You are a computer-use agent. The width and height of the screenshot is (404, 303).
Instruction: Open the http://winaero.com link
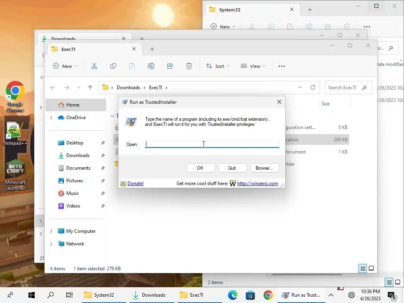coord(257,183)
